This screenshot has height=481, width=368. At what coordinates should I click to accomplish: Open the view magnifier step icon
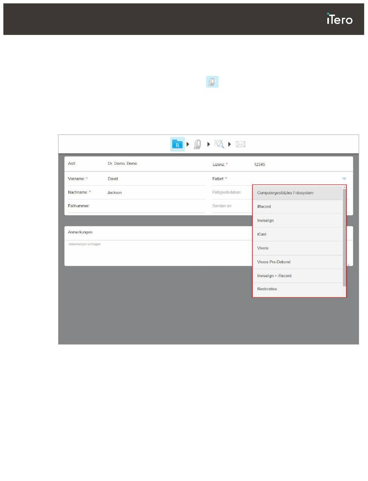pos(219,144)
